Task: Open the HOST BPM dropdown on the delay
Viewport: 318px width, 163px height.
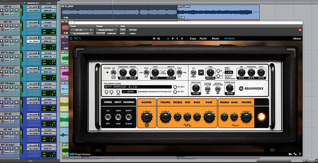Action: tap(227, 68)
